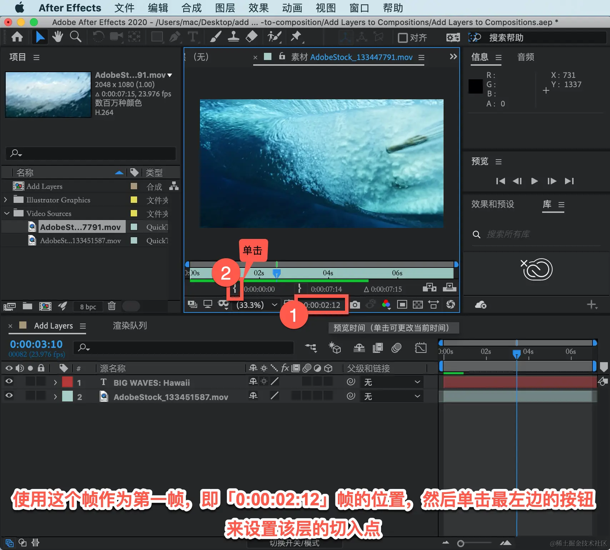Viewport: 610px width, 550px height.
Task: Select the Selection arrow tool
Action: coord(40,37)
